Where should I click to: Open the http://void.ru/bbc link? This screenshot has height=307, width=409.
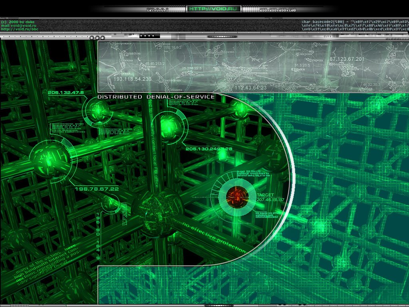click(20, 29)
